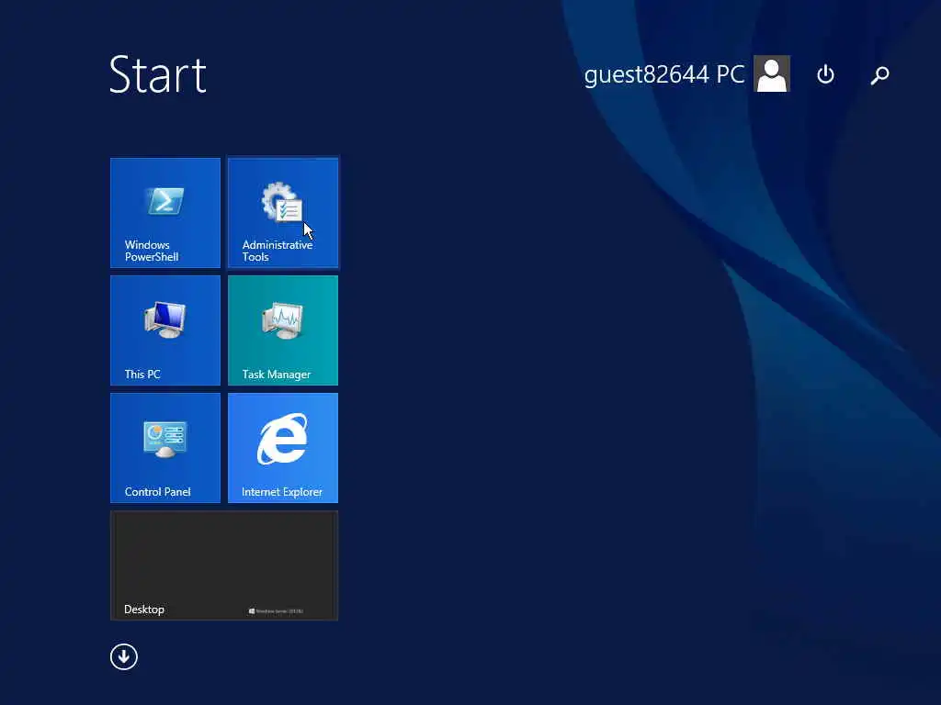Open search with the magnifier icon
Image resolution: width=941 pixels, height=705 pixels.
click(879, 75)
